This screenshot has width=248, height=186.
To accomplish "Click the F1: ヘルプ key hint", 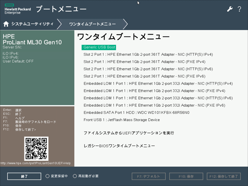I will click(x=14, y=118).
